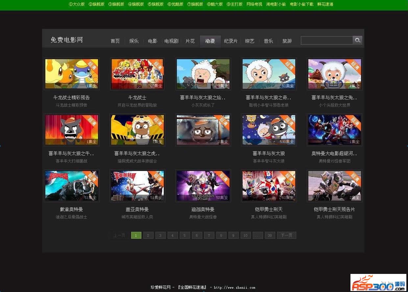
Task: Open the 喜羊羊与灰太狼之牛.. thumbnail
Action: 72,130
